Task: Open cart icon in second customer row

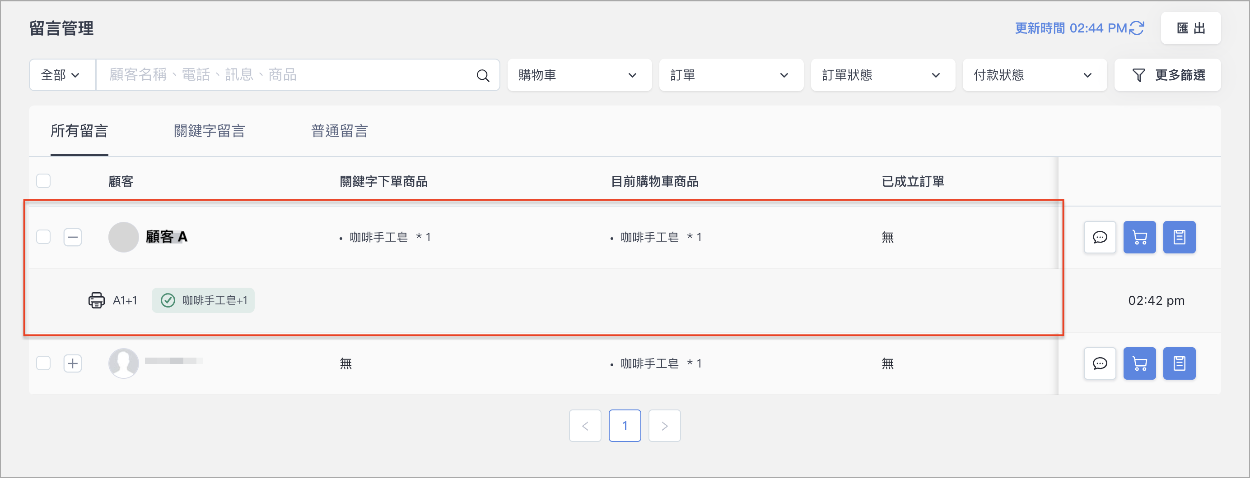Action: 1139,363
